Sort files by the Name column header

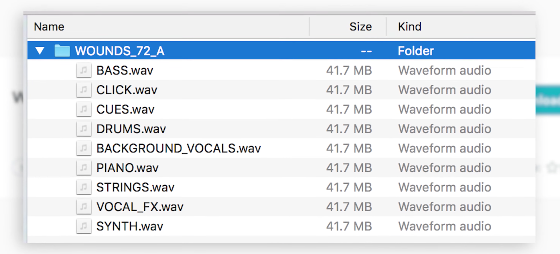[49, 27]
